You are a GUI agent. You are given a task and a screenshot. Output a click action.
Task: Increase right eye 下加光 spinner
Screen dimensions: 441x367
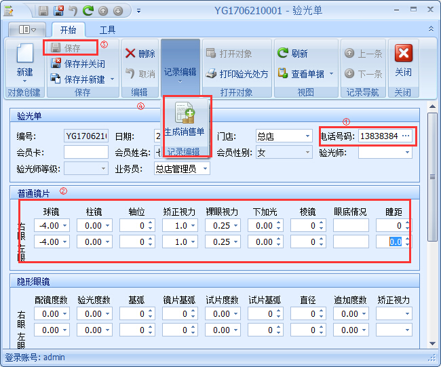pos(278,223)
